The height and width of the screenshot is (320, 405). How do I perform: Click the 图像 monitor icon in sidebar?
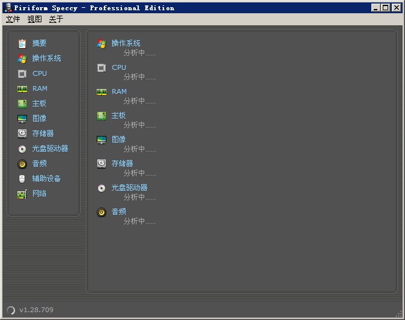22,118
